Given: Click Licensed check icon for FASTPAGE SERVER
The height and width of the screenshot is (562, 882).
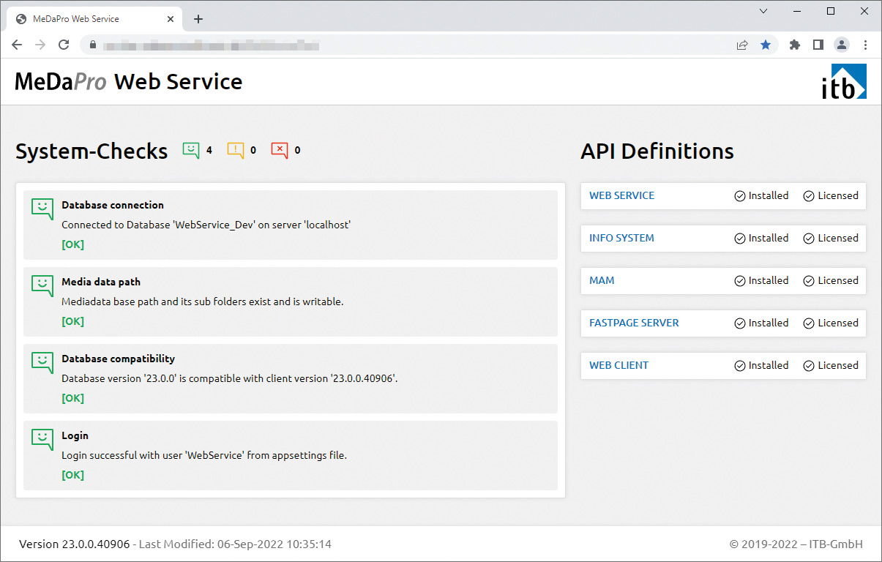Looking at the screenshot, I should click(809, 323).
